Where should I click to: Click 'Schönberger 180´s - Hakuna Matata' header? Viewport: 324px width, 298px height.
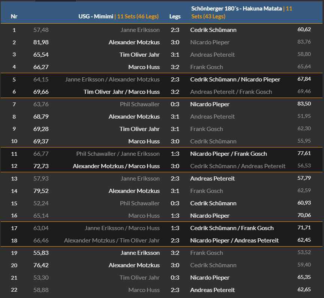tap(236, 9)
